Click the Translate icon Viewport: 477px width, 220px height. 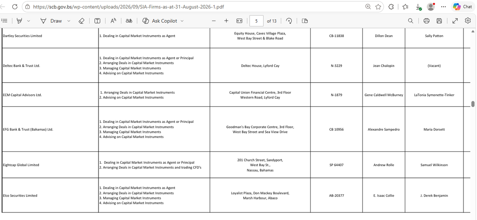click(129, 21)
